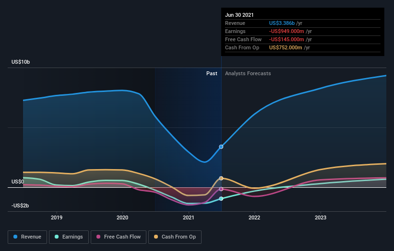Click the 2023 x-axis label
The image size is (394, 251).
(321, 217)
